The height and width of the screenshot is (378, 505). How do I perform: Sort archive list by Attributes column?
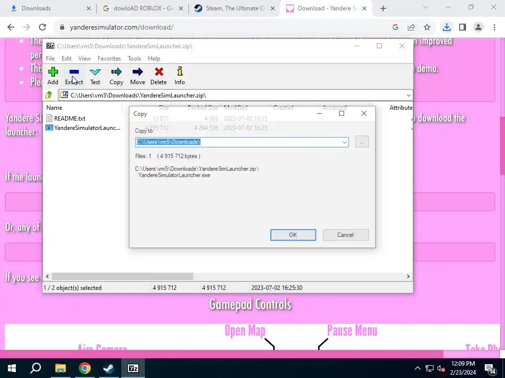[400, 107]
